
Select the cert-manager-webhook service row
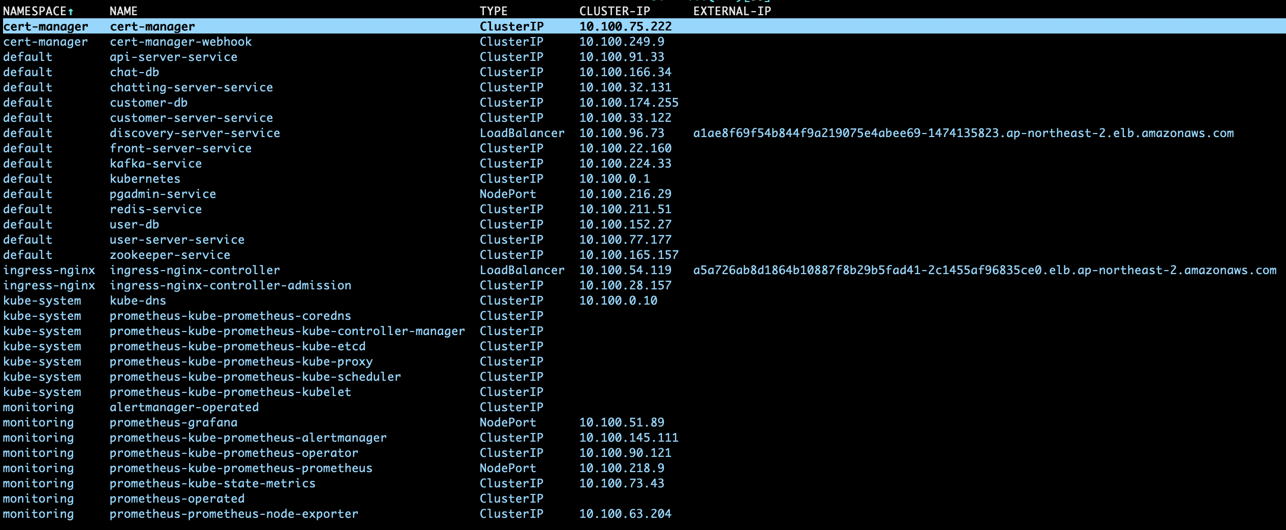click(x=643, y=42)
